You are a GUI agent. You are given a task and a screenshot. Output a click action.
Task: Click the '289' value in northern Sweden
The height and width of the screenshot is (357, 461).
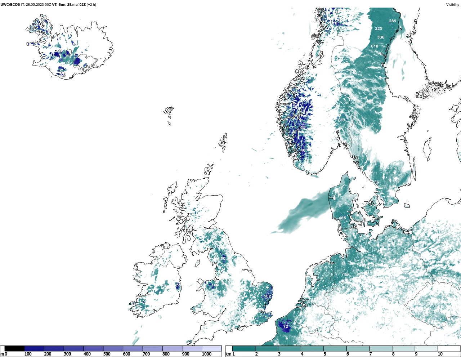[393, 21]
